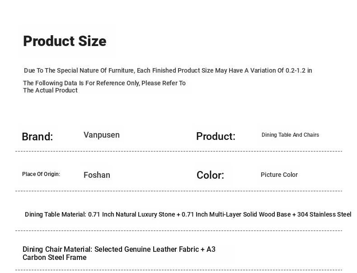The height and width of the screenshot is (273, 357).
Task: Click the '304 Stainless Steel' text
Action: pos(324,214)
